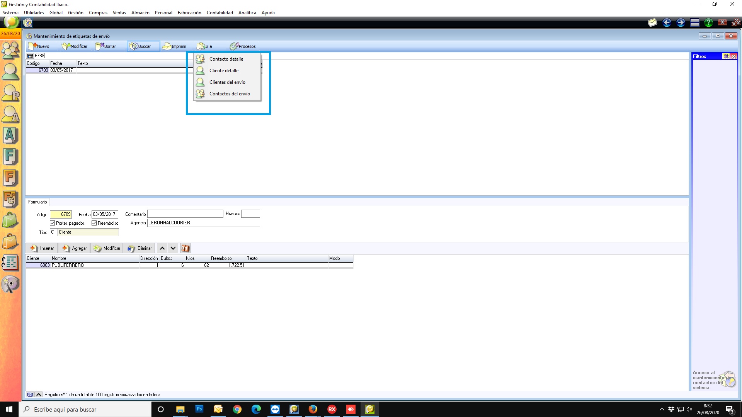Open the Ventas menu

click(x=119, y=13)
